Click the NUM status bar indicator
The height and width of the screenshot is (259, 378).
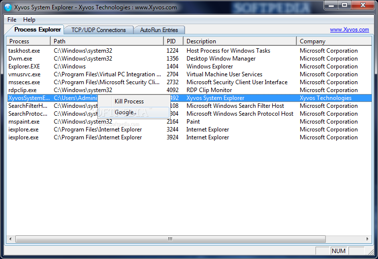[339, 251]
